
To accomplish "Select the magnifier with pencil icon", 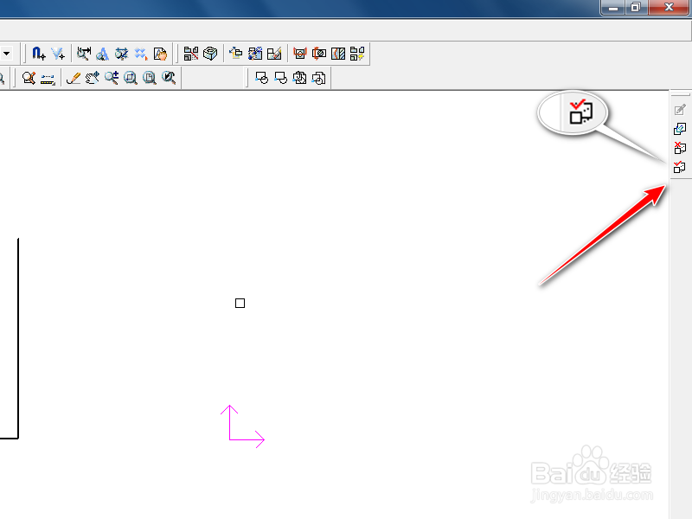I will [29, 78].
